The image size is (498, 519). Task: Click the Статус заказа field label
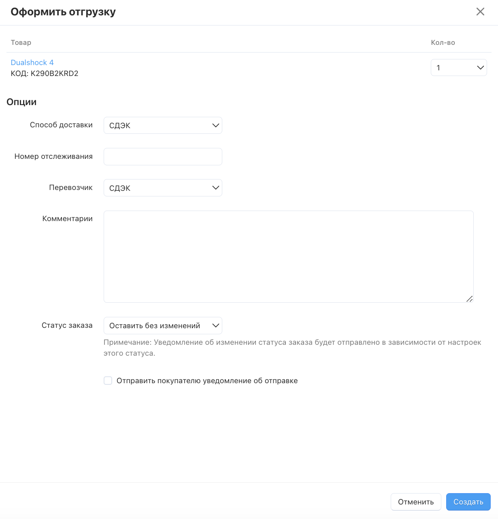(x=67, y=325)
